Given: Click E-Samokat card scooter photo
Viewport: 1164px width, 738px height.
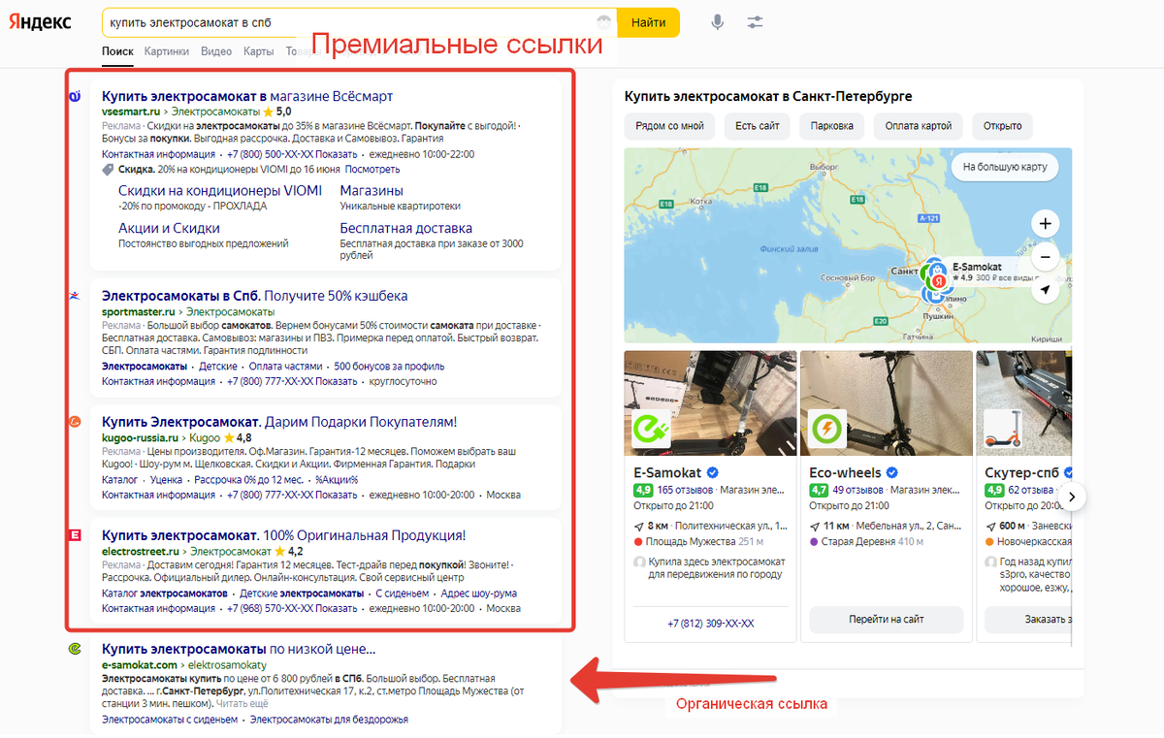Looking at the screenshot, I should (x=710, y=402).
